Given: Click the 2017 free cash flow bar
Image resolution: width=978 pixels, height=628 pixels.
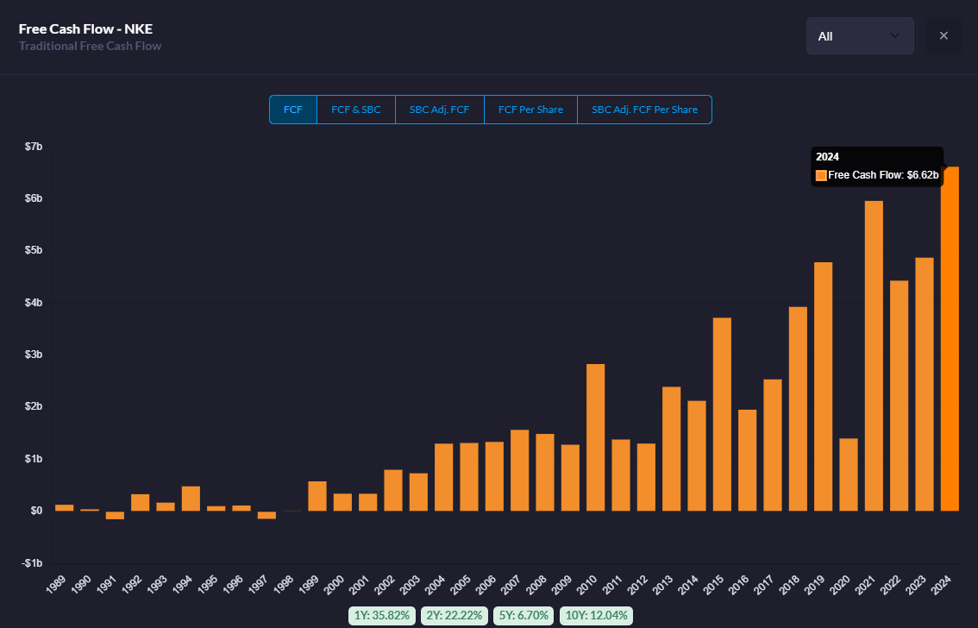Looking at the screenshot, I should coord(773,445).
